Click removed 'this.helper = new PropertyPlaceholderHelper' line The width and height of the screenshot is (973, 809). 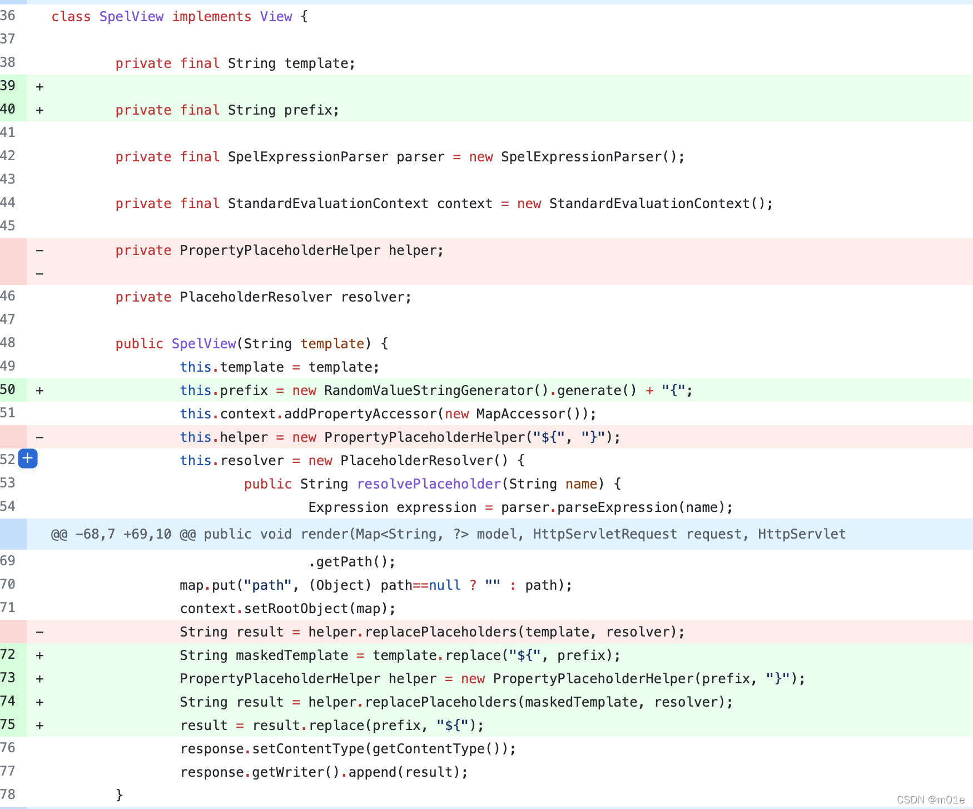pyautogui.click(x=400, y=437)
